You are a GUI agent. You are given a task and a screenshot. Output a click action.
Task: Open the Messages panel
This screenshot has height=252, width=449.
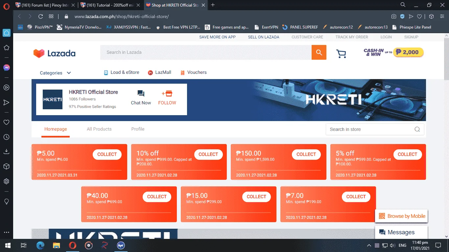click(401, 232)
